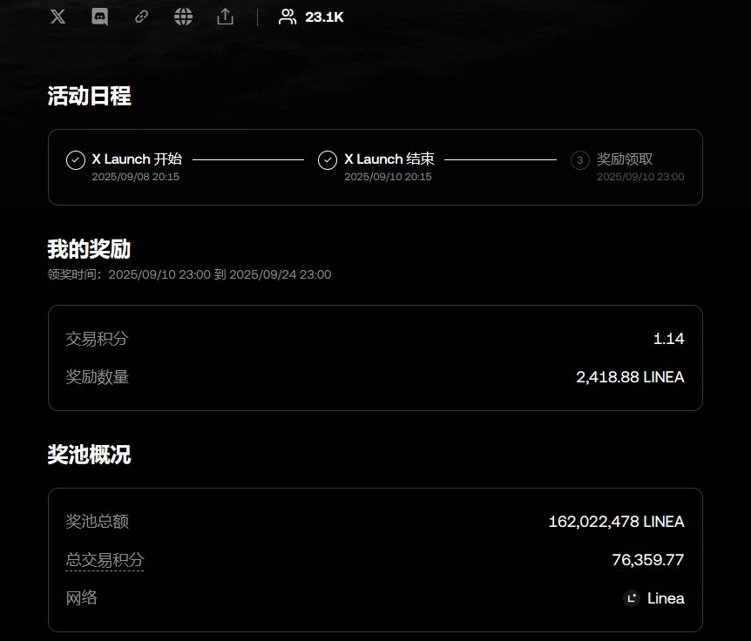Image resolution: width=751 pixels, height=641 pixels.
Task: Click the 奖励数量 label
Action: (x=98, y=377)
